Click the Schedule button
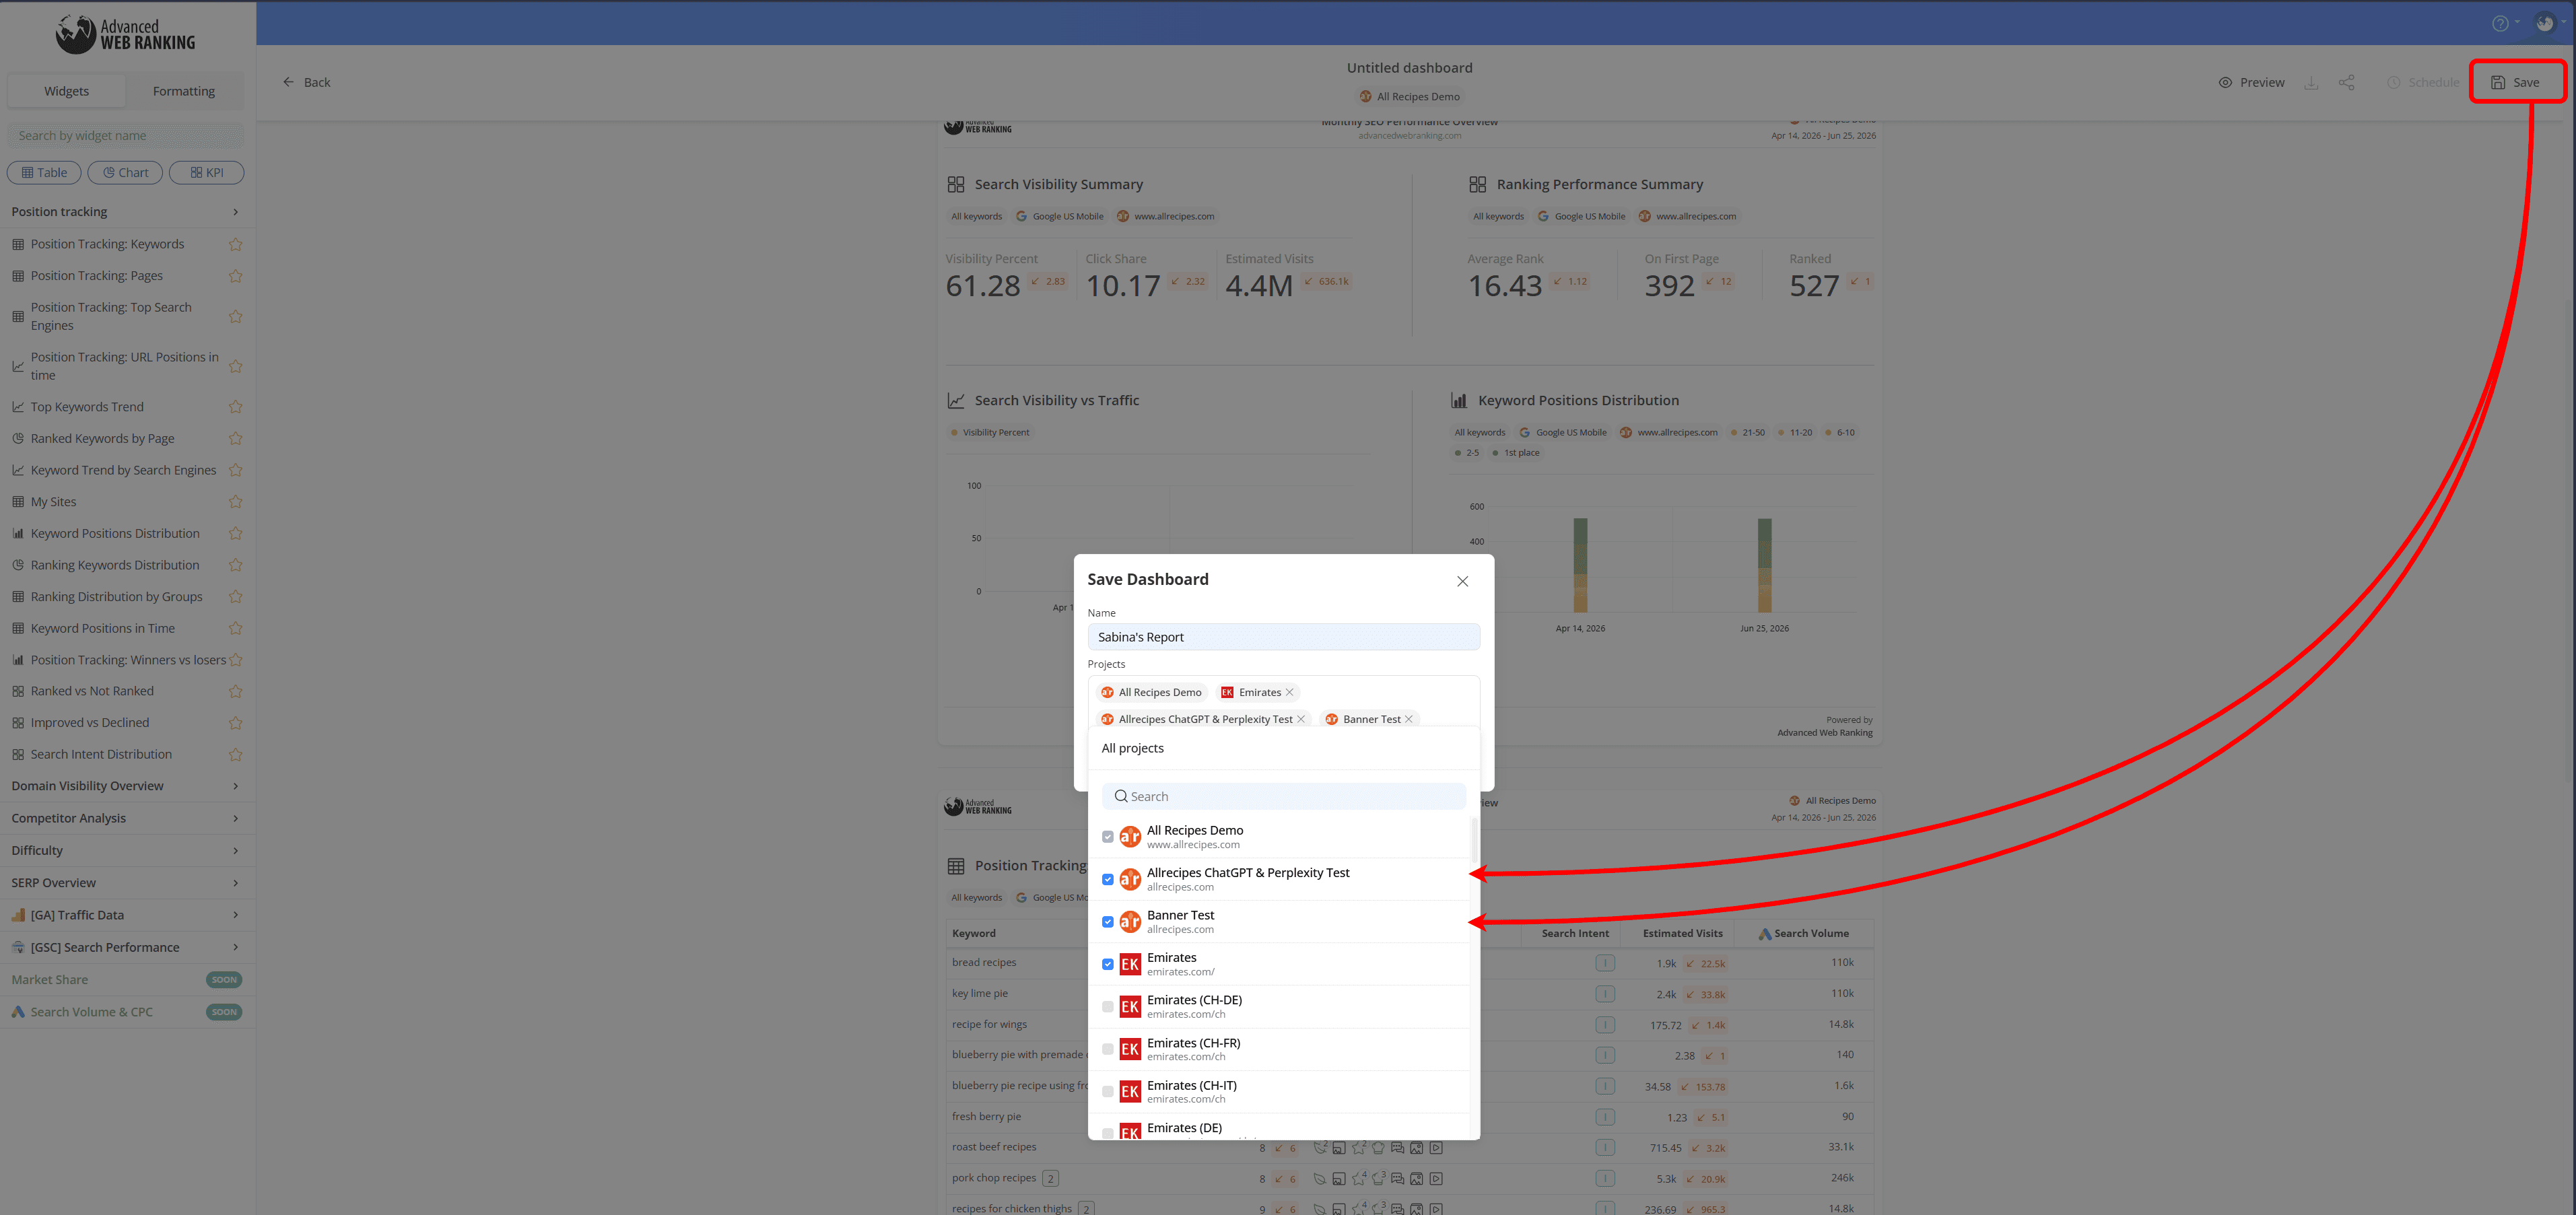The image size is (2576, 1215). click(x=2422, y=83)
